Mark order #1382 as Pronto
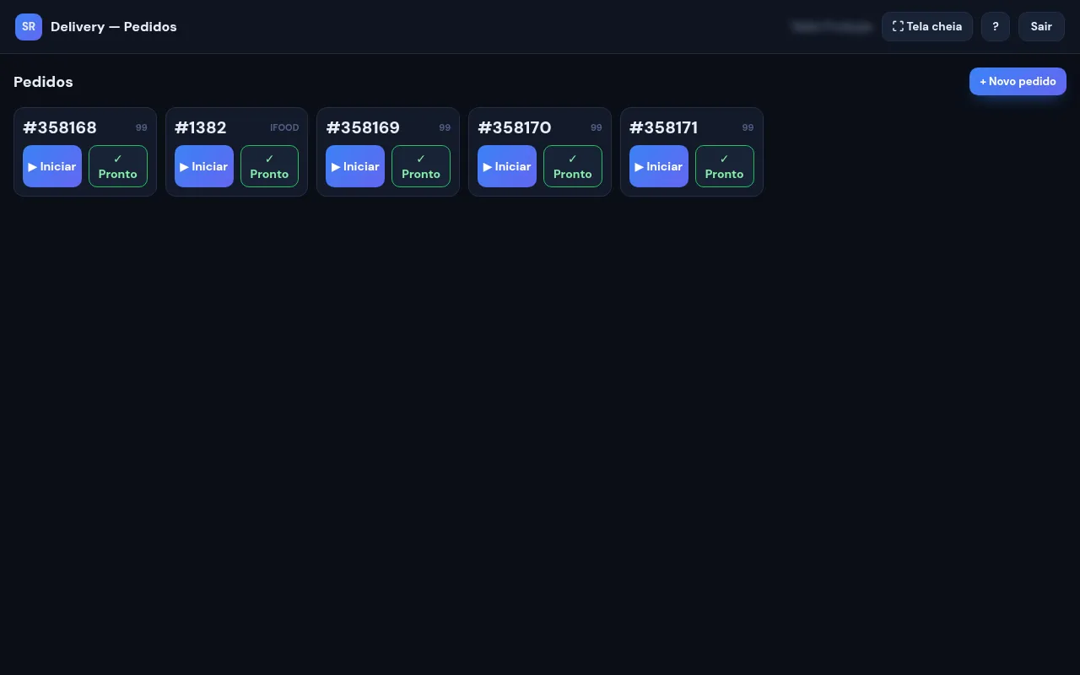Screen dimensions: 1080x675 [x=269, y=166]
